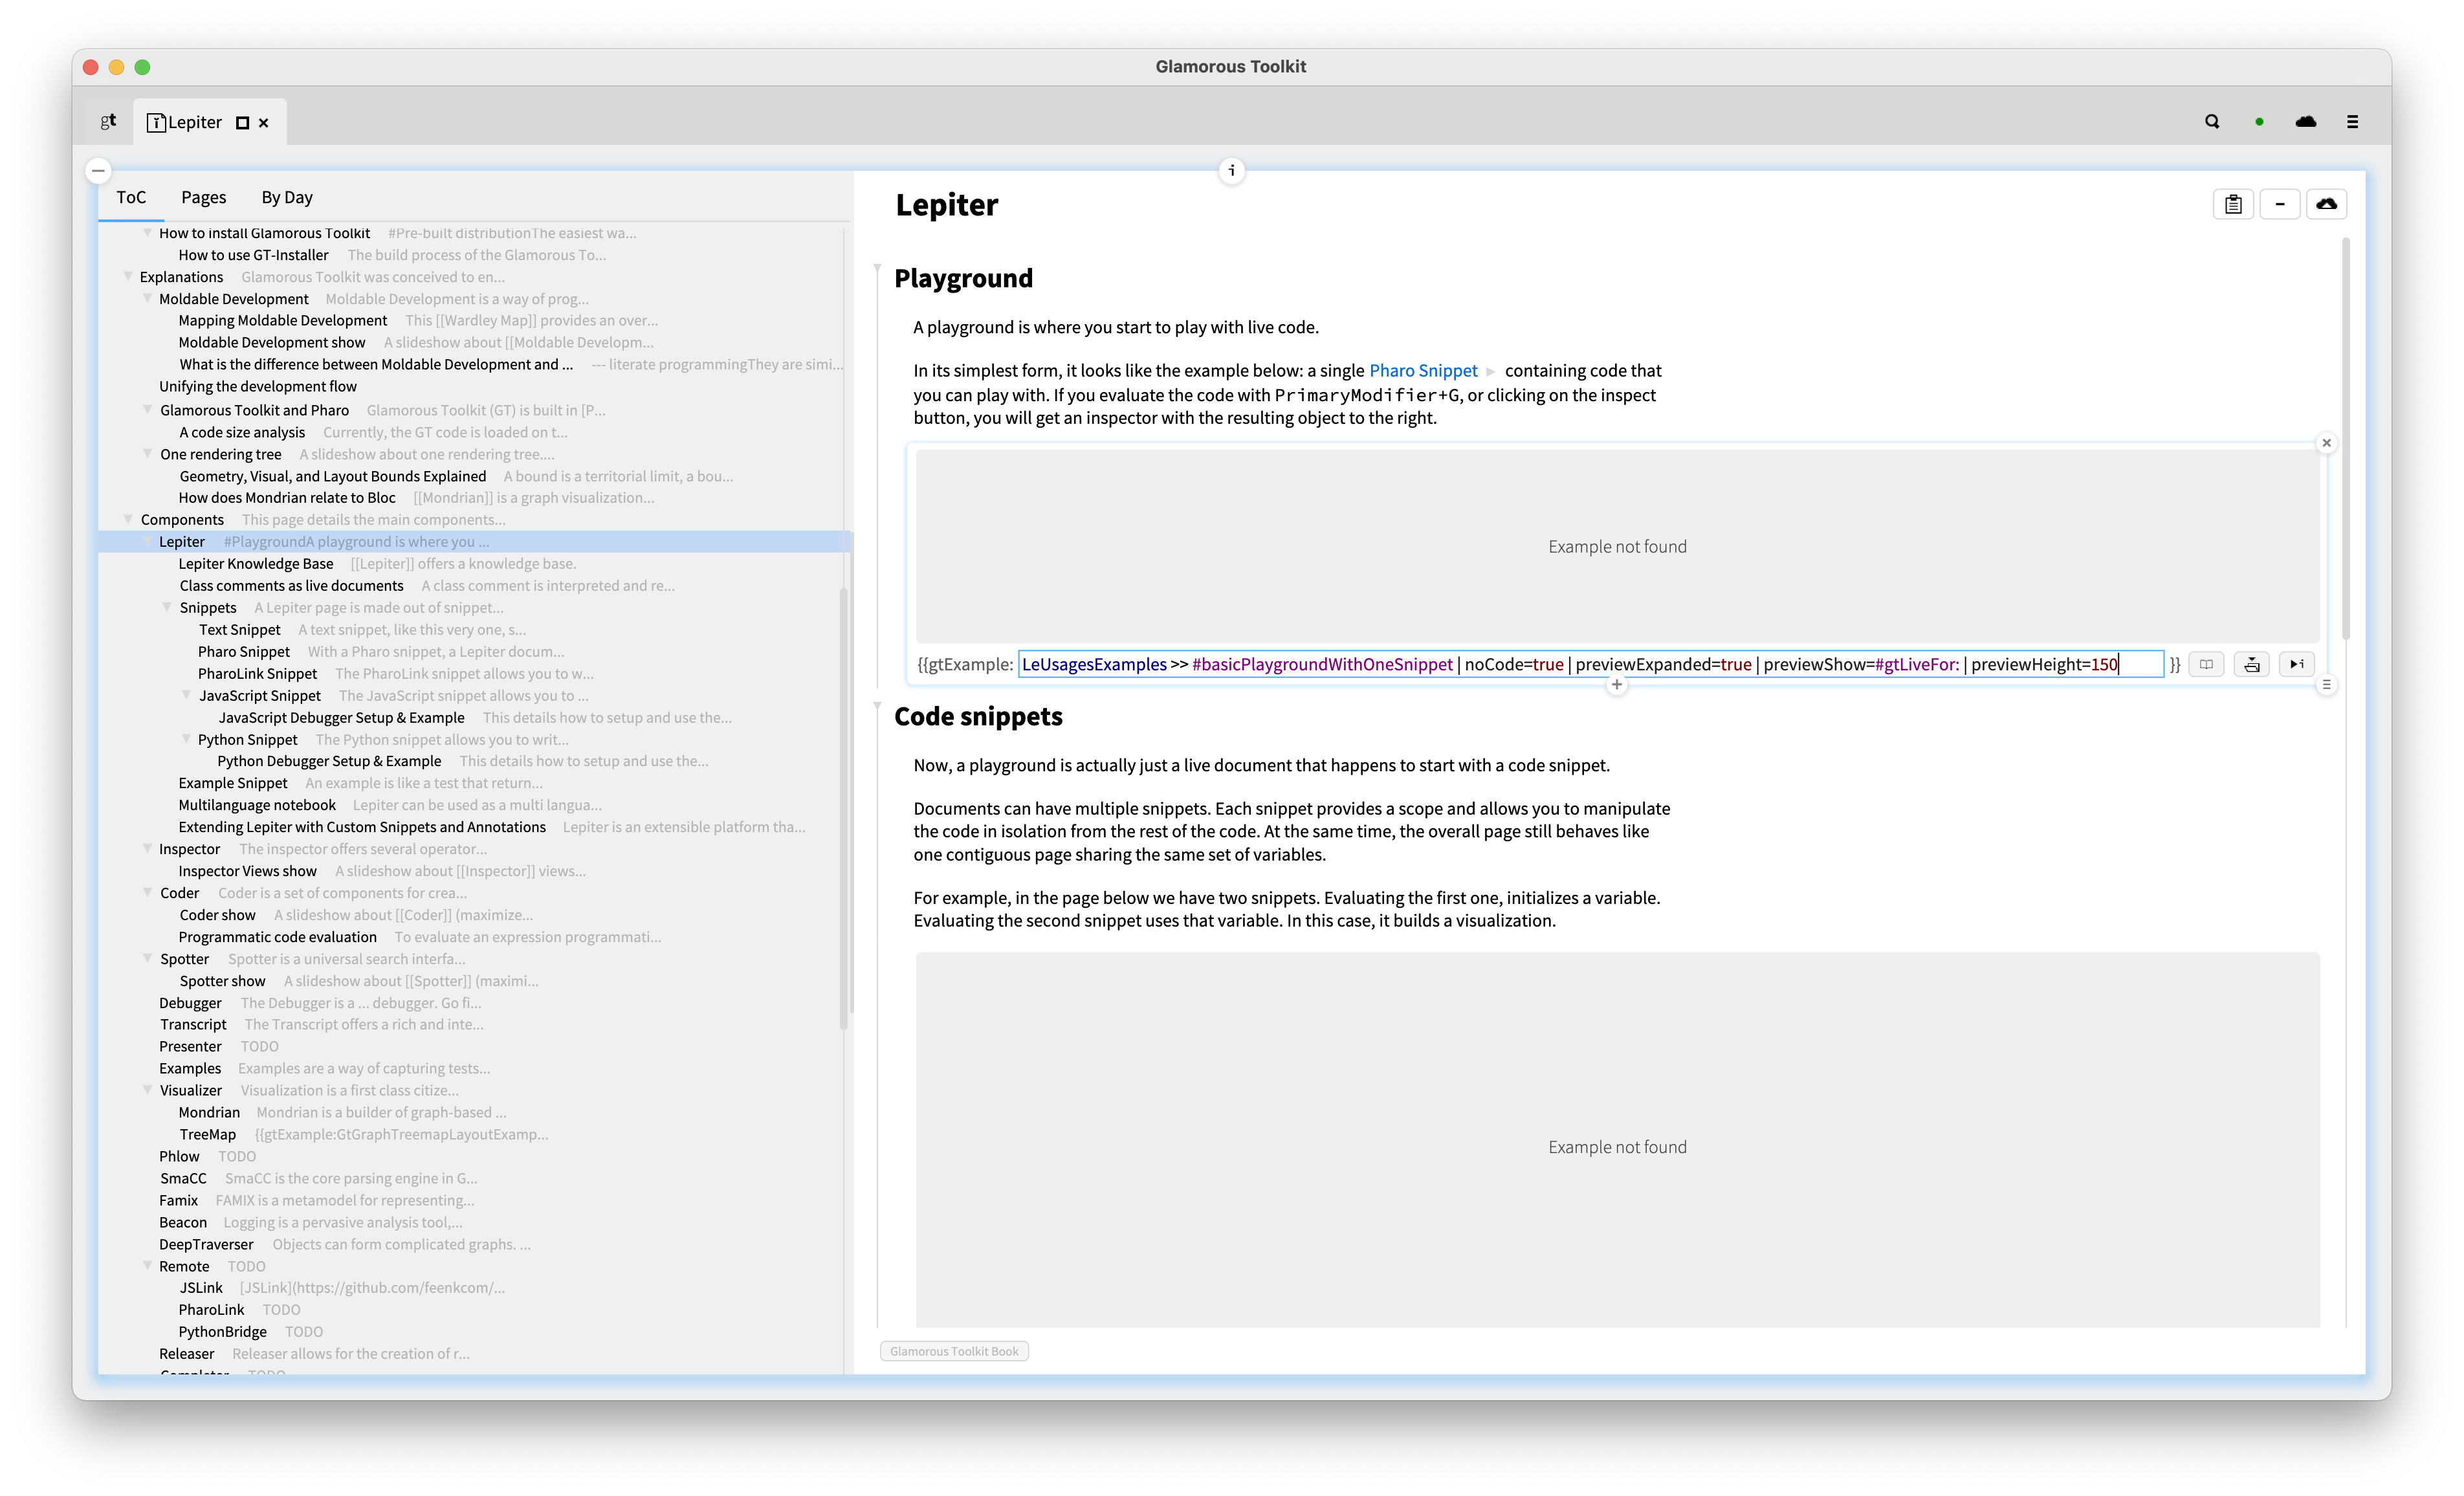The image size is (2464, 1496).
Task: Play and inspect the snippet with the play icon
Action: point(2297,664)
